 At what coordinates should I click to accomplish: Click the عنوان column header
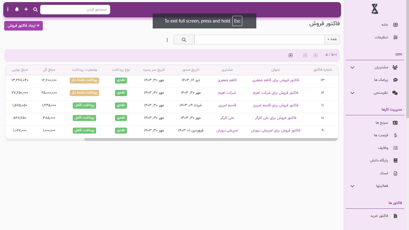(x=275, y=70)
